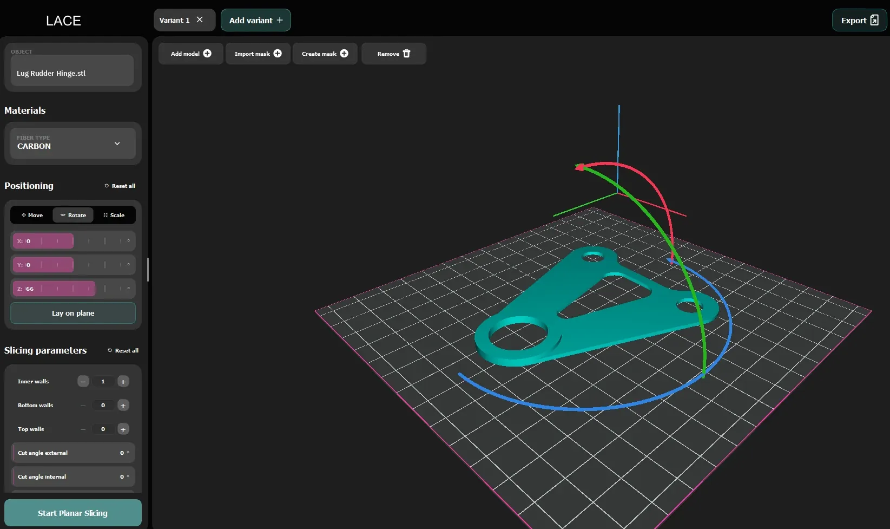The height and width of the screenshot is (529, 890).
Task: Click the Top walls value field
Action: [x=103, y=429]
